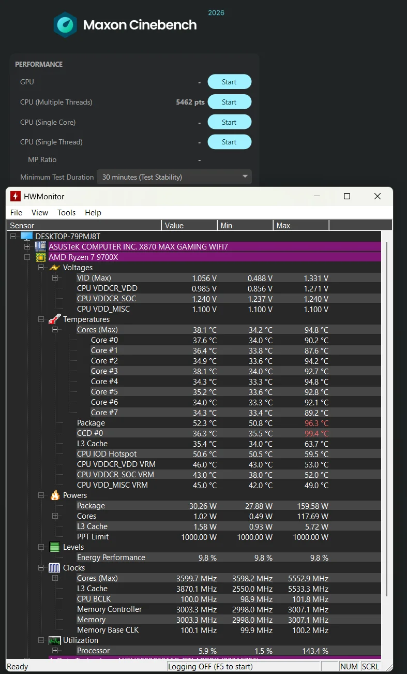Viewport: 407px width, 674px height.
Task: Click the HWMonitor title bar lightning icon
Action: tap(15, 196)
